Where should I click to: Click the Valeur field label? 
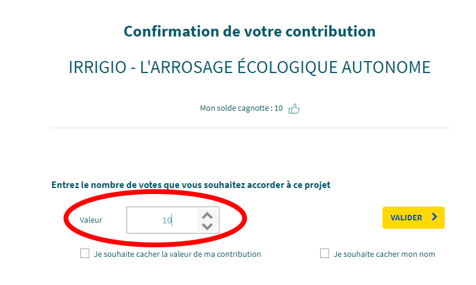[91, 220]
